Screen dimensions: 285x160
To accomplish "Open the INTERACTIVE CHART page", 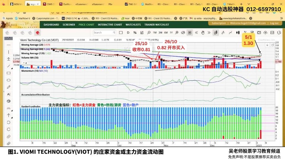I will [x=110, y=25].
